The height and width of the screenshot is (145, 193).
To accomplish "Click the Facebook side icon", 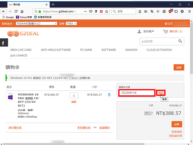I will [4, 43].
